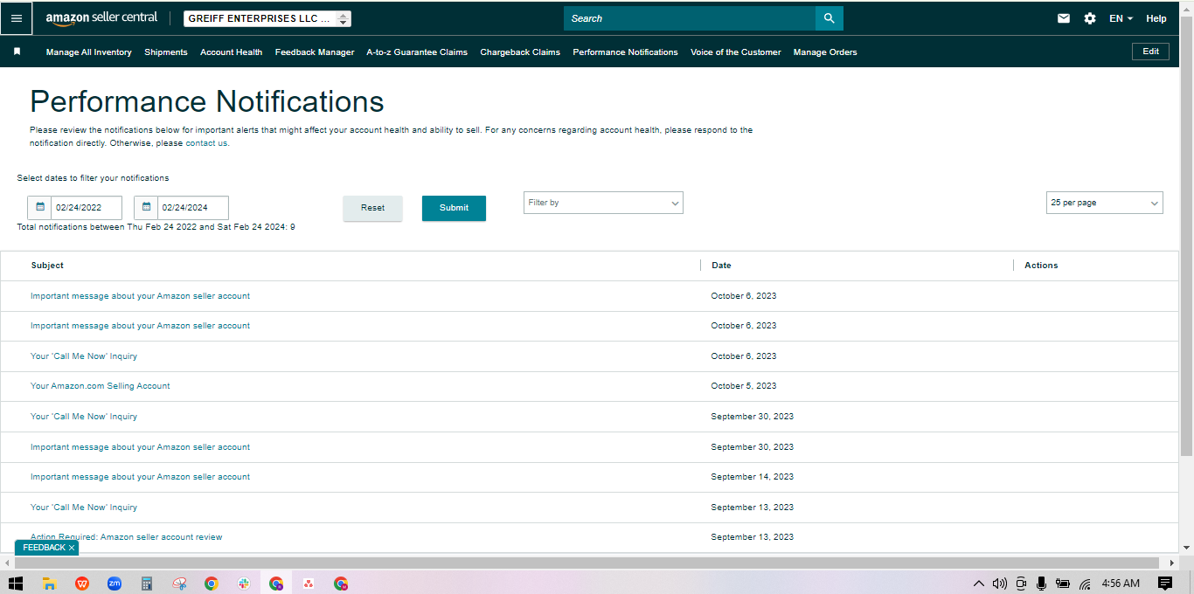Open Action Required: Amazon seller account review
1194x594 pixels.
coord(127,537)
